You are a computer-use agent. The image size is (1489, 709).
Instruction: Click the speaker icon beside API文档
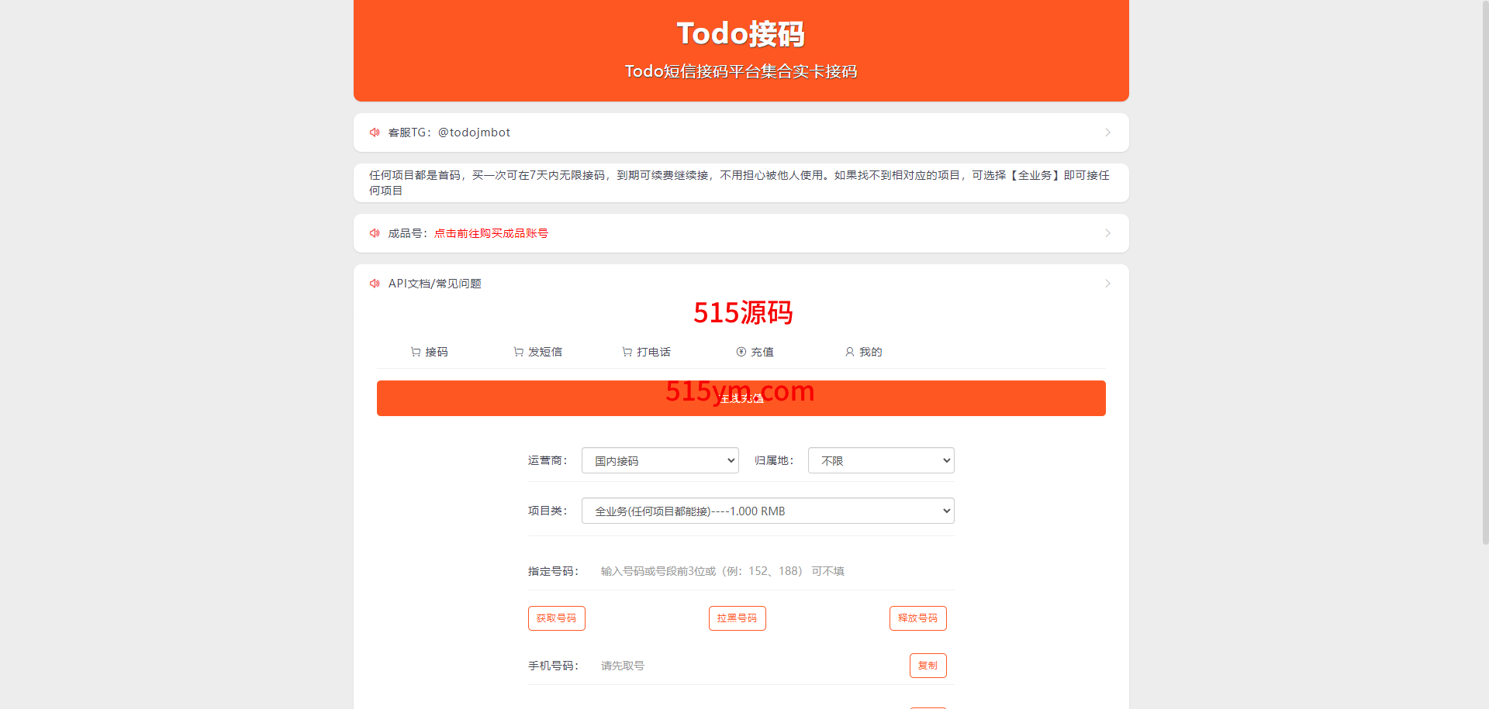point(375,284)
